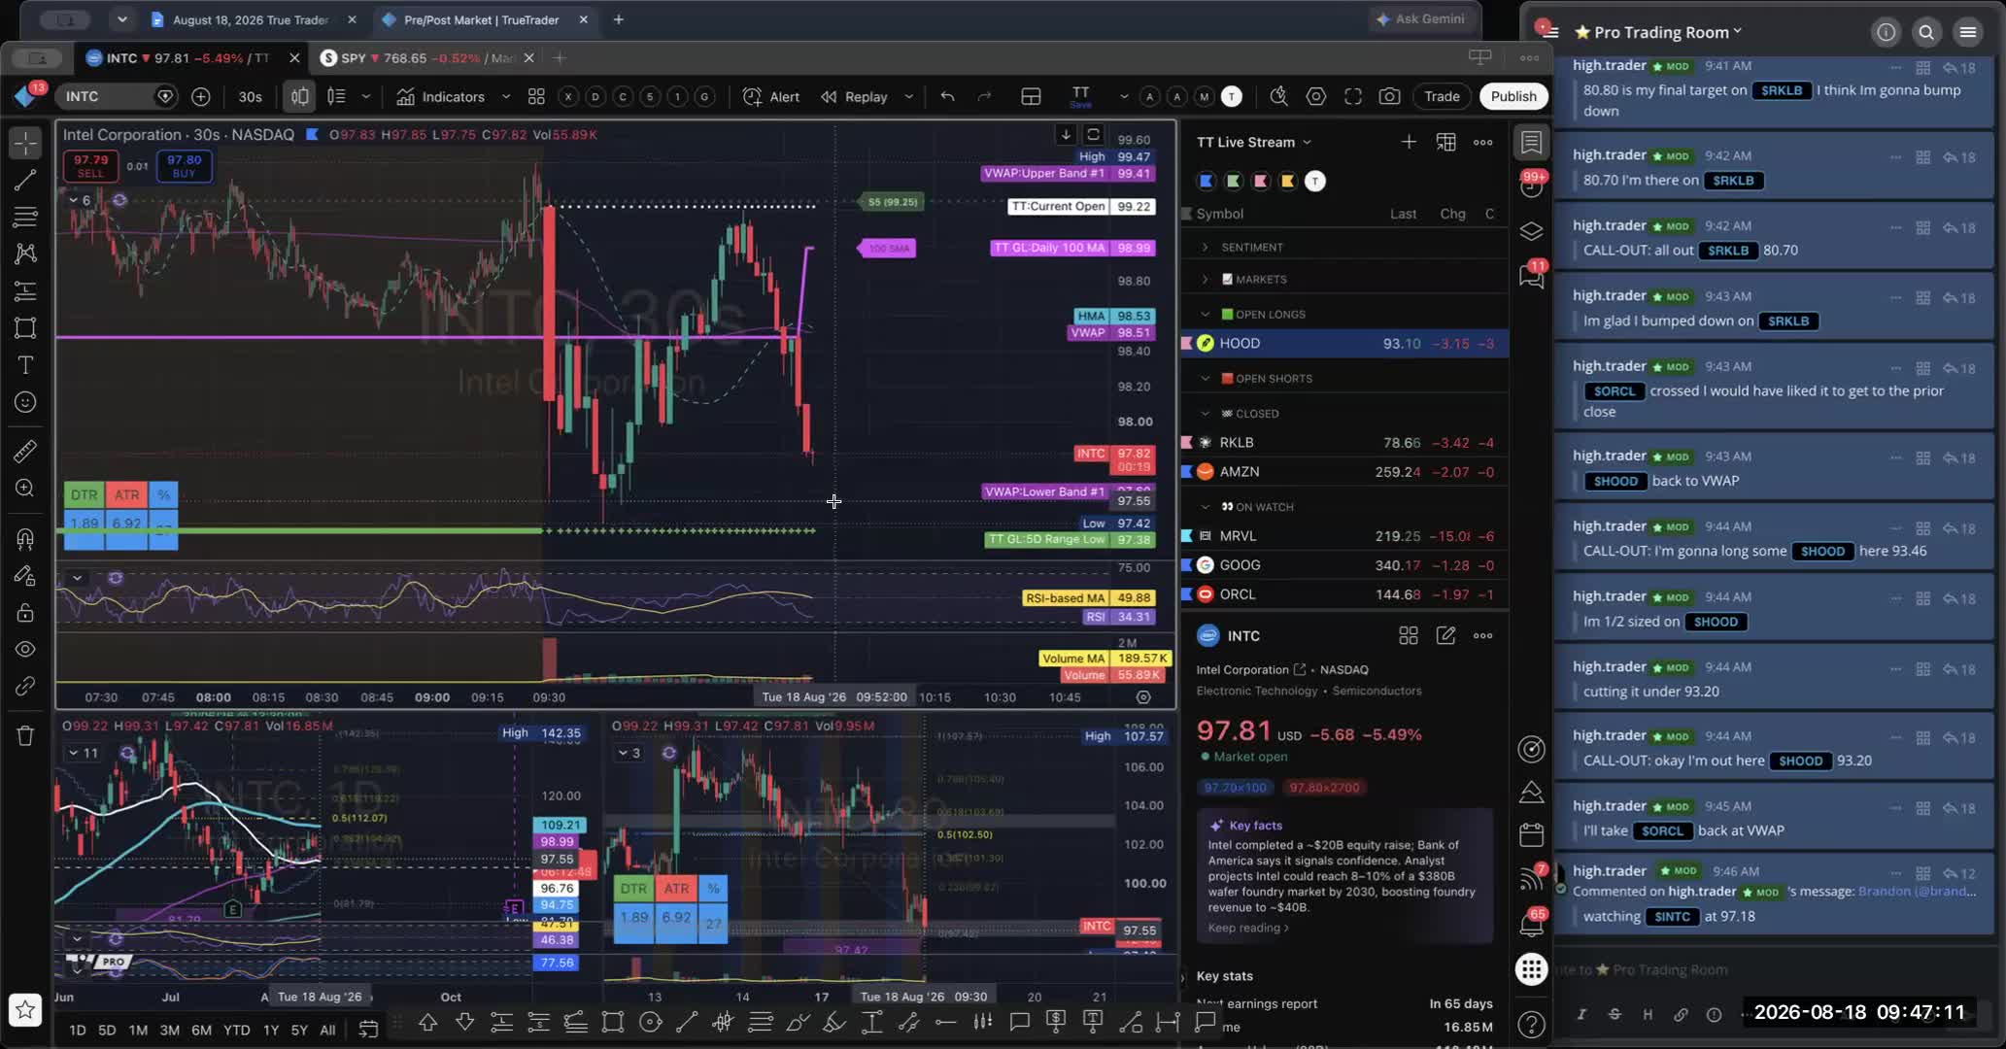Toggle stay in drawing mode pencil-lock

(x=25, y=575)
